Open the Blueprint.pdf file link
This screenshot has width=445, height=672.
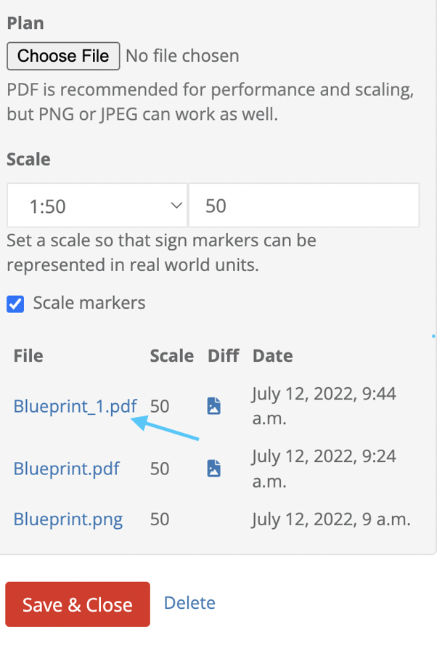tap(66, 469)
